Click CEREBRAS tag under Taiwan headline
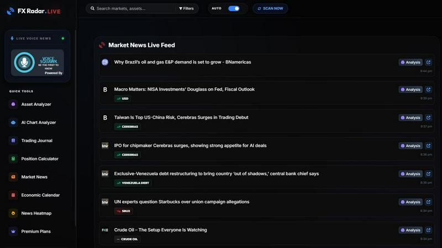Viewport: 442px width, 248px height. tap(128, 127)
